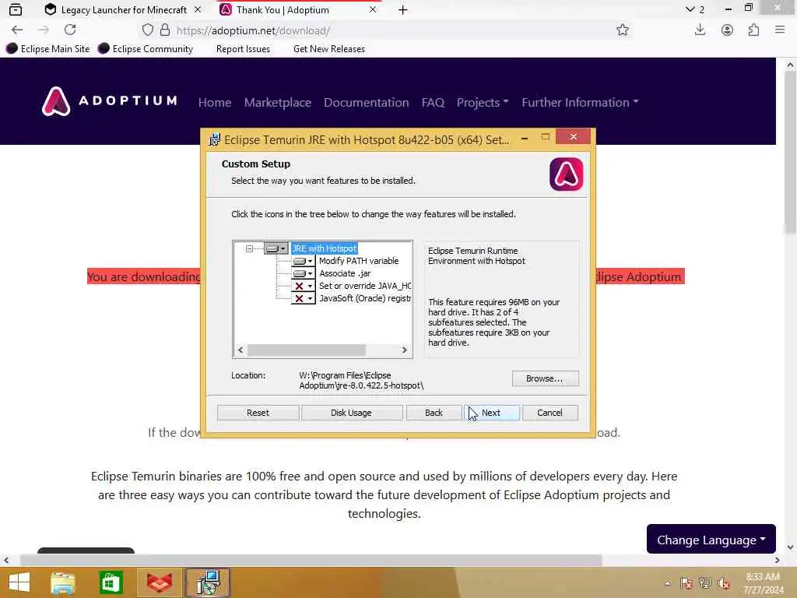Open the Change Language dropdown

point(711,539)
